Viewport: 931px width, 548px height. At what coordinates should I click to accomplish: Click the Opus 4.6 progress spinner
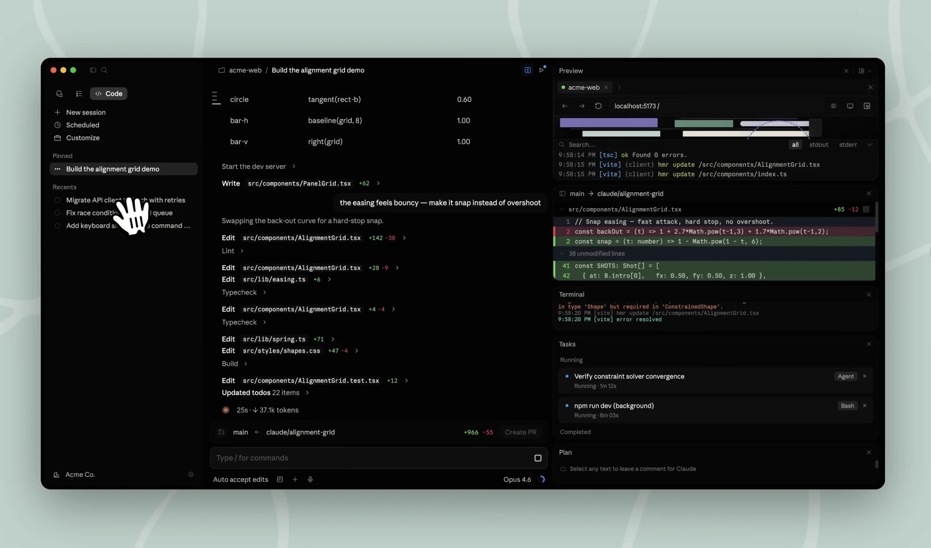pos(542,480)
